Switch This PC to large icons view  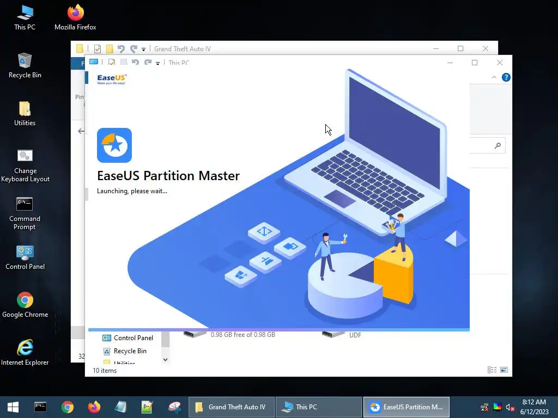504,370
